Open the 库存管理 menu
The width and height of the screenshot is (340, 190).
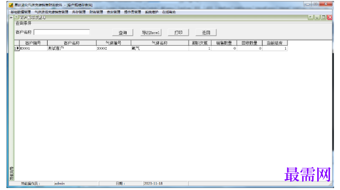pyautogui.click(x=79, y=12)
